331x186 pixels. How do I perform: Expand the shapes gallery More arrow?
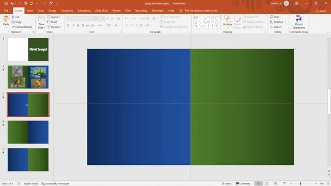click(221, 26)
